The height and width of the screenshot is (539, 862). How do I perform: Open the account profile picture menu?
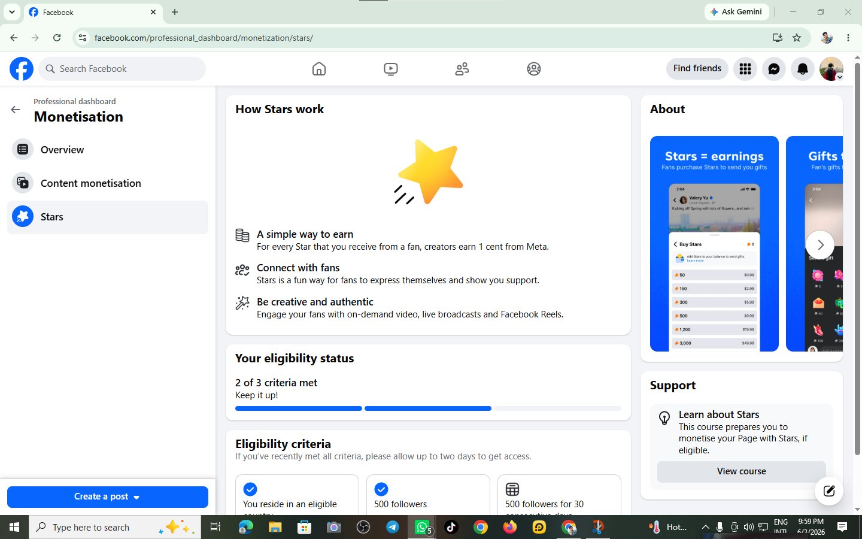point(831,69)
